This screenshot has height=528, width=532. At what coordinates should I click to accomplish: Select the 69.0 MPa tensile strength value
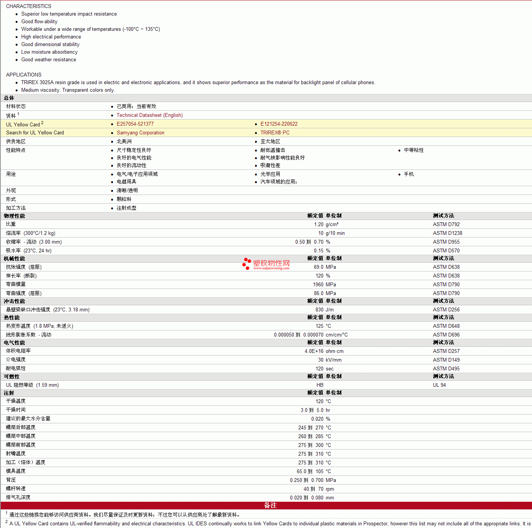[325, 267]
